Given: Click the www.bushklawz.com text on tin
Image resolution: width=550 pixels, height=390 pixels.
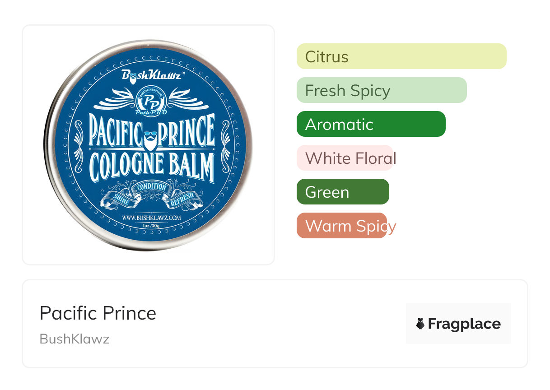Looking at the screenshot, I should click(x=152, y=218).
